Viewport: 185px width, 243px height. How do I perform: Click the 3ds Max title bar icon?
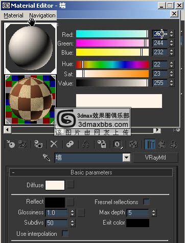[6, 6]
